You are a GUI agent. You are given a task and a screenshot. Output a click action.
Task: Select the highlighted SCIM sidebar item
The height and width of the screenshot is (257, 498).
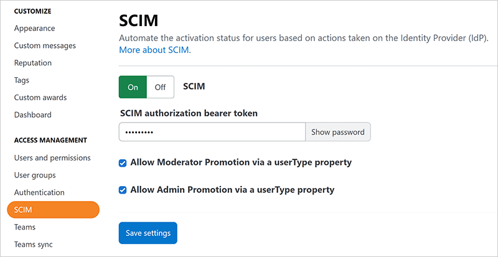point(53,210)
